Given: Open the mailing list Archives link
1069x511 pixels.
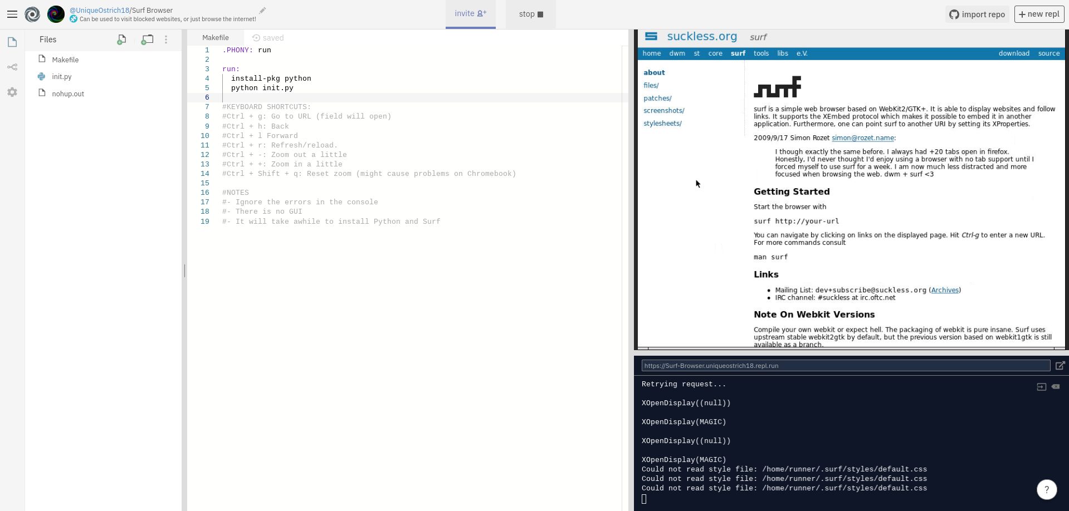Looking at the screenshot, I should (x=945, y=290).
